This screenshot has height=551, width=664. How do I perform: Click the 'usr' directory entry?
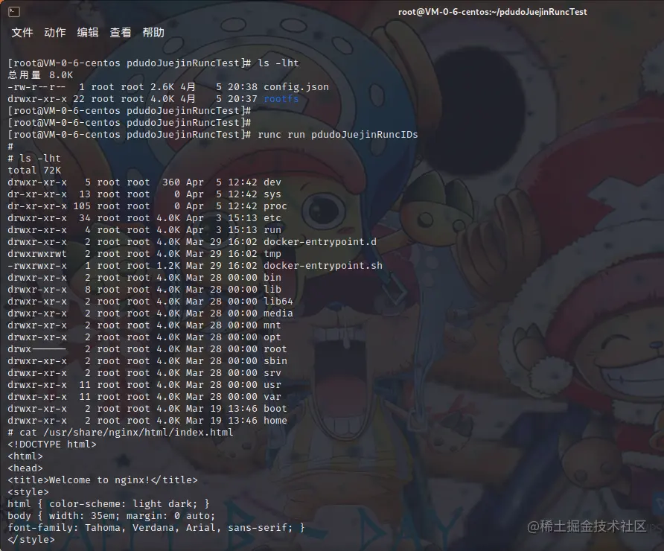point(272,384)
